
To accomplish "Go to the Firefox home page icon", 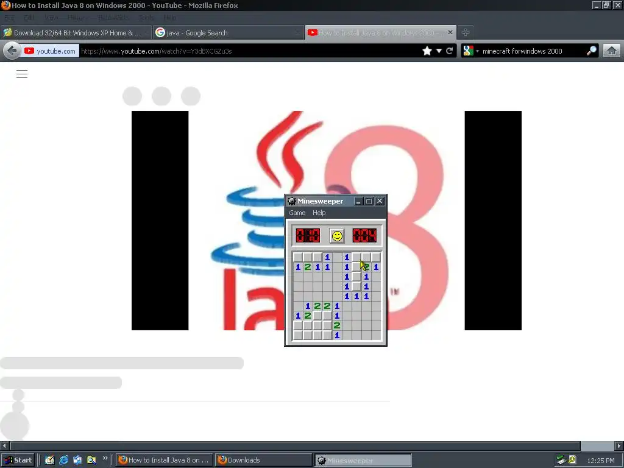I will 612,51.
